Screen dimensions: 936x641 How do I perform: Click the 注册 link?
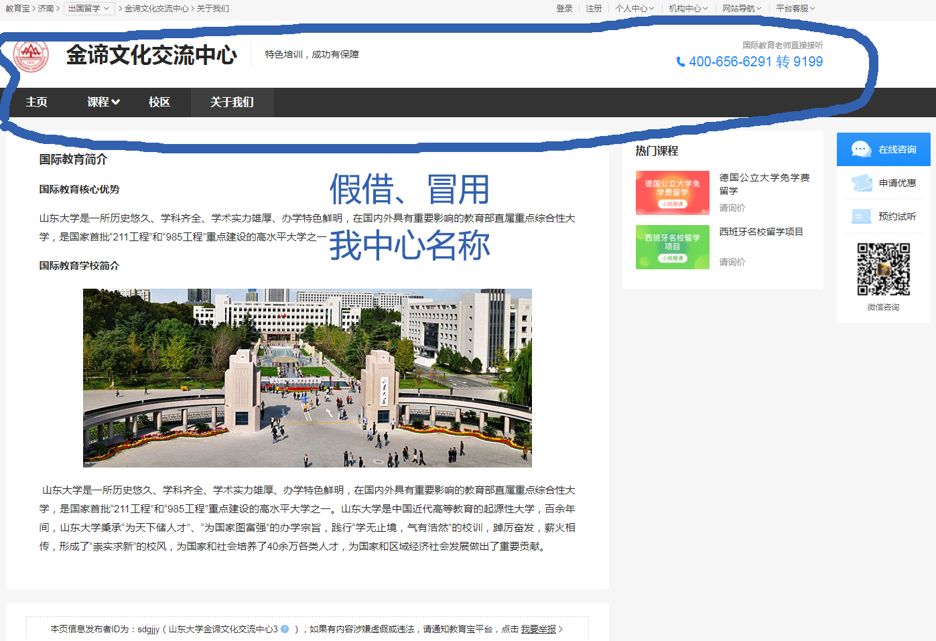coord(594,9)
